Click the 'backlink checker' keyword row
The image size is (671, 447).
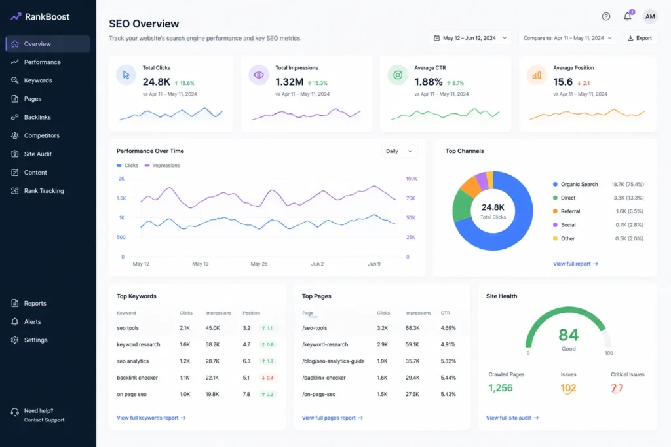tap(197, 378)
